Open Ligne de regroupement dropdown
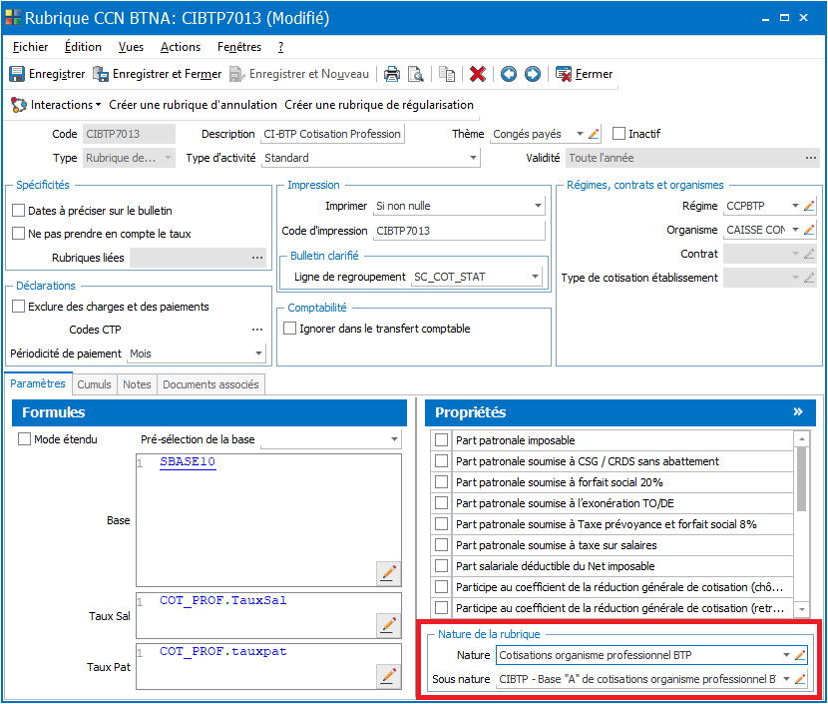Image resolution: width=828 pixels, height=704 pixels. (x=535, y=277)
